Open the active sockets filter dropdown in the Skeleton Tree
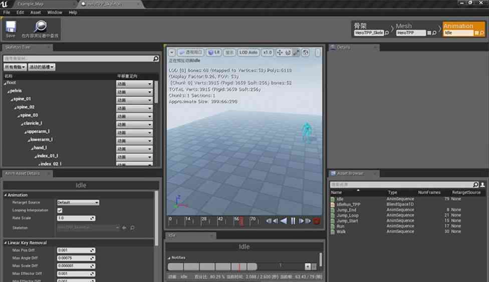The image size is (489, 282). (42, 67)
